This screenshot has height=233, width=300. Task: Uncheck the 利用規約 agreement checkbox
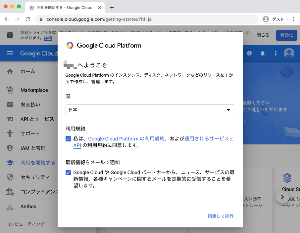pos(68,139)
